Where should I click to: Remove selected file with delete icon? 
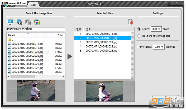[131, 22]
